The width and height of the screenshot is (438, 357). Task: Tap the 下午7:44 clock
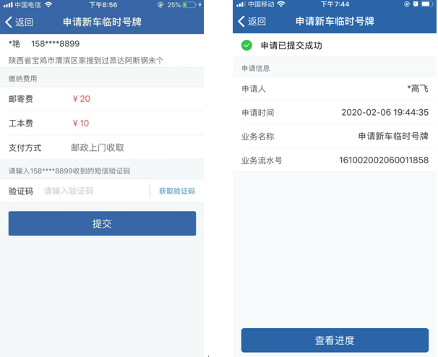pos(335,4)
